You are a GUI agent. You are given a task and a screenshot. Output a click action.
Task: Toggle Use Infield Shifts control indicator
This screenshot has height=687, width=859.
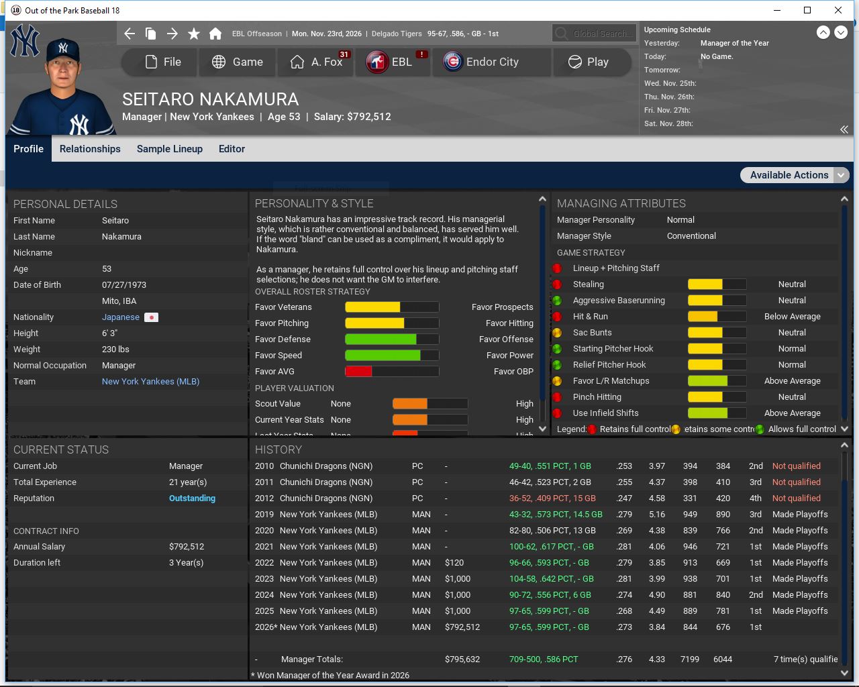click(x=557, y=413)
